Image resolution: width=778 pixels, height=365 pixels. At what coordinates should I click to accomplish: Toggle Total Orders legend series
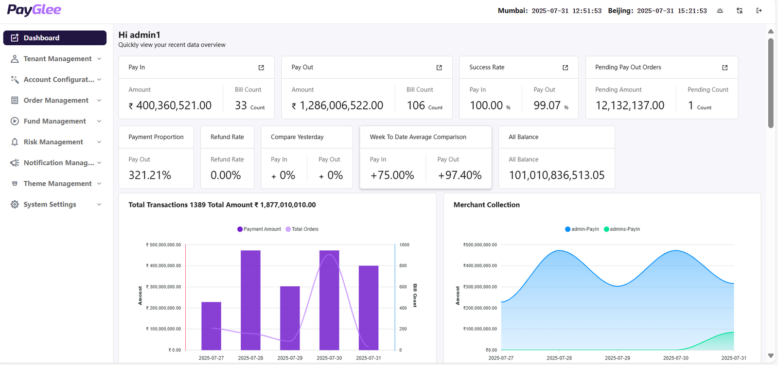pos(302,229)
